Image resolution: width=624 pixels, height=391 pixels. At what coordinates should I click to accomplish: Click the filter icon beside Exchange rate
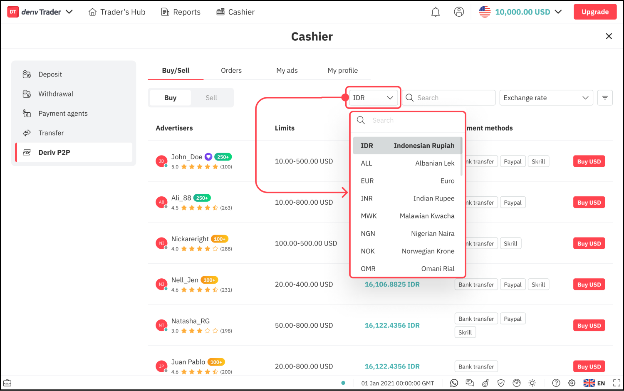pos(605,98)
